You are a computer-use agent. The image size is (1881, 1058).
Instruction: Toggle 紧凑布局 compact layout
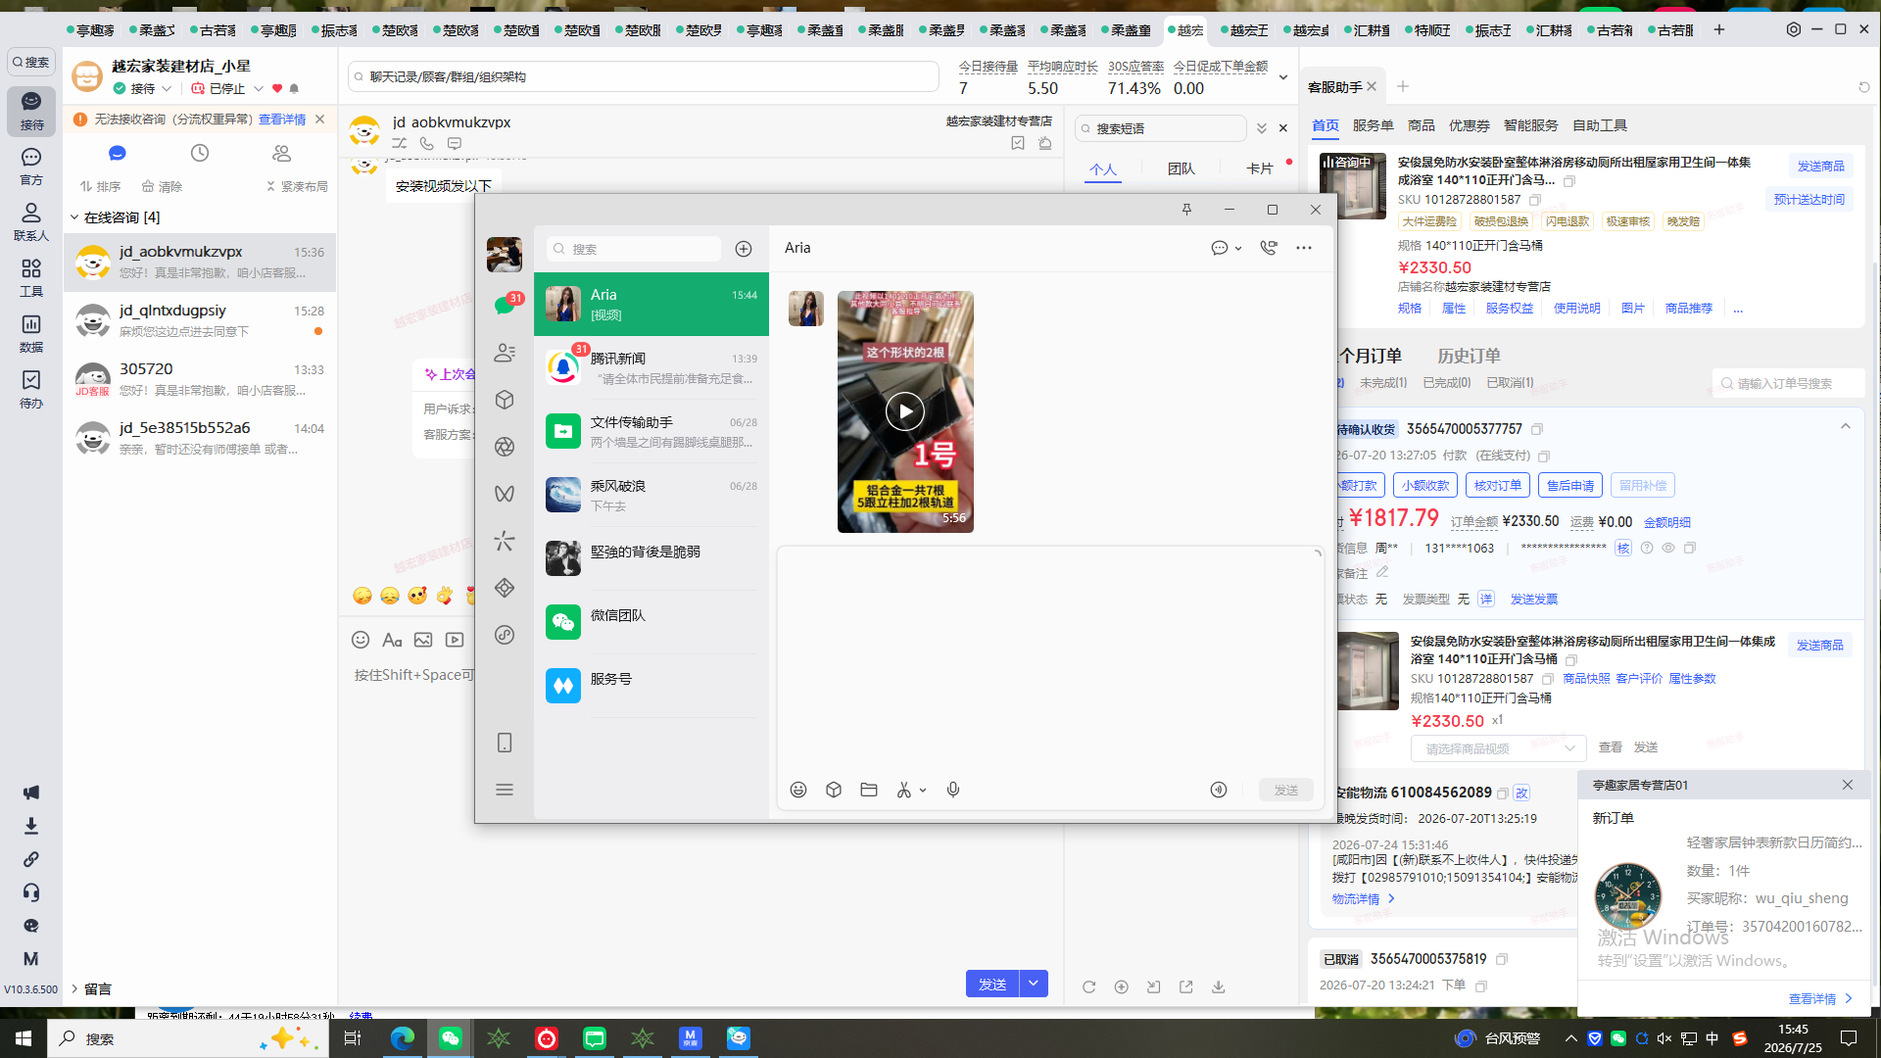coord(298,186)
